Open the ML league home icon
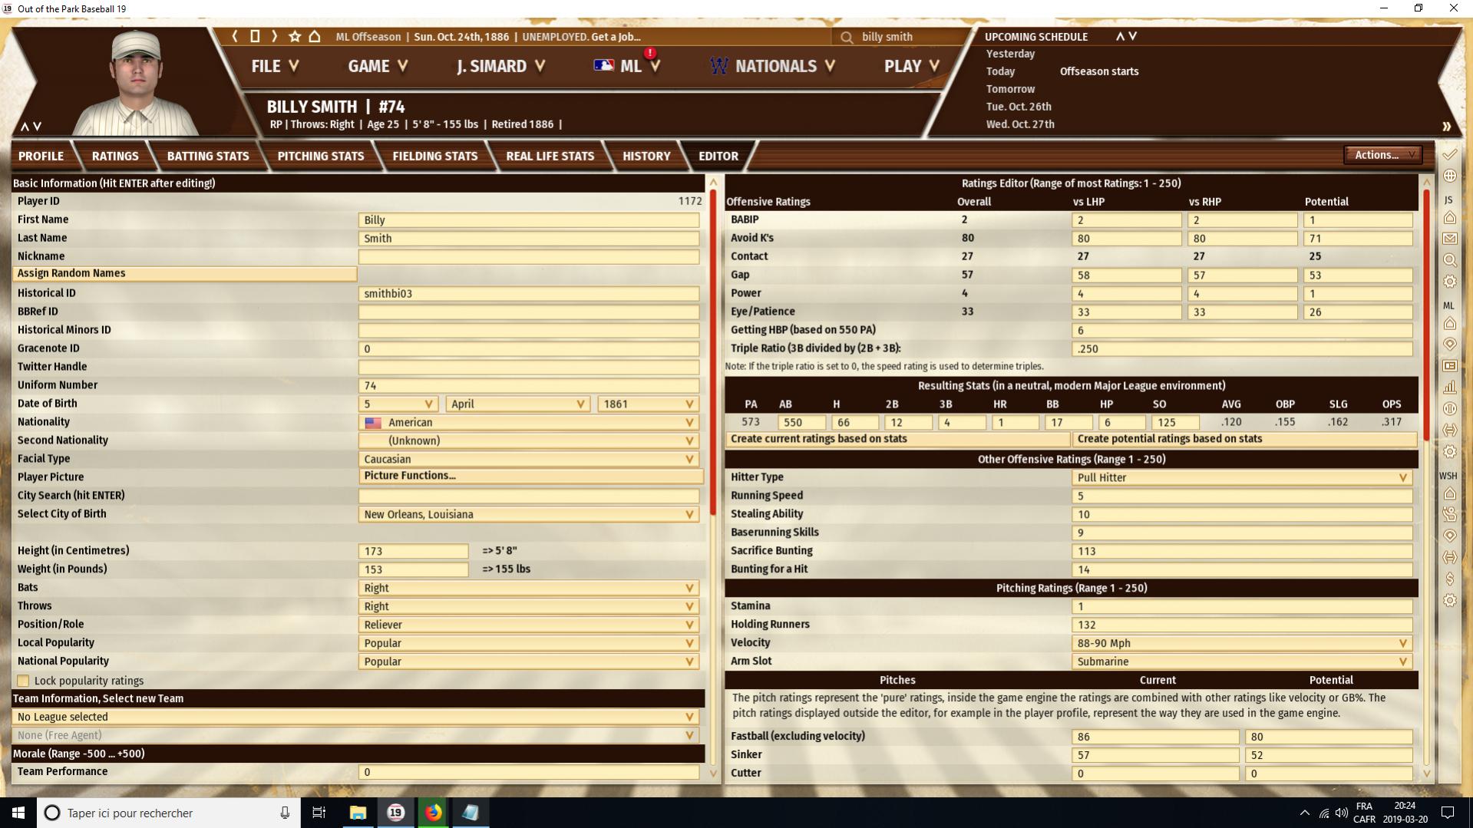This screenshot has width=1473, height=828. point(1449,324)
